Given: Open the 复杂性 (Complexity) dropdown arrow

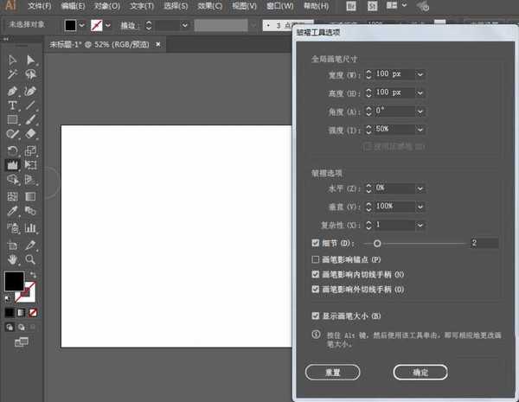Looking at the screenshot, I should click(x=420, y=224).
